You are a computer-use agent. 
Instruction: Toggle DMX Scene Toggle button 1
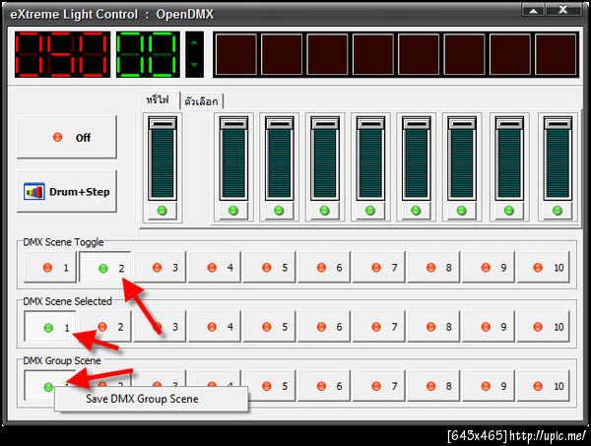[x=50, y=268]
